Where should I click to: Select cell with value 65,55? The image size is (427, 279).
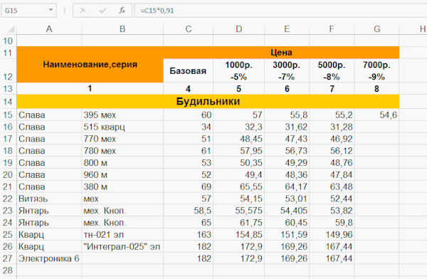point(239,186)
